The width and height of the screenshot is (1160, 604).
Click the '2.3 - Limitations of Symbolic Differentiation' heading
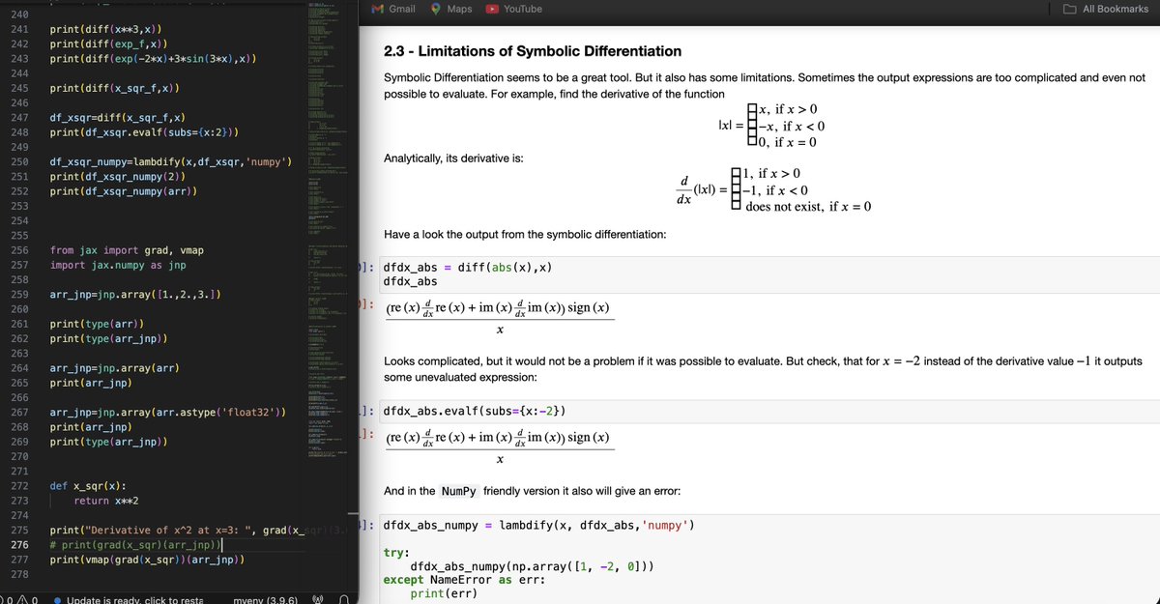coord(533,51)
